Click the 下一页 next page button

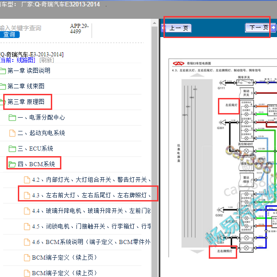[261, 28]
